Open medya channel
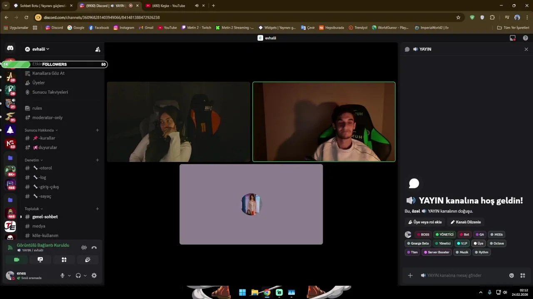This screenshot has width=533, height=299. [x=39, y=226]
